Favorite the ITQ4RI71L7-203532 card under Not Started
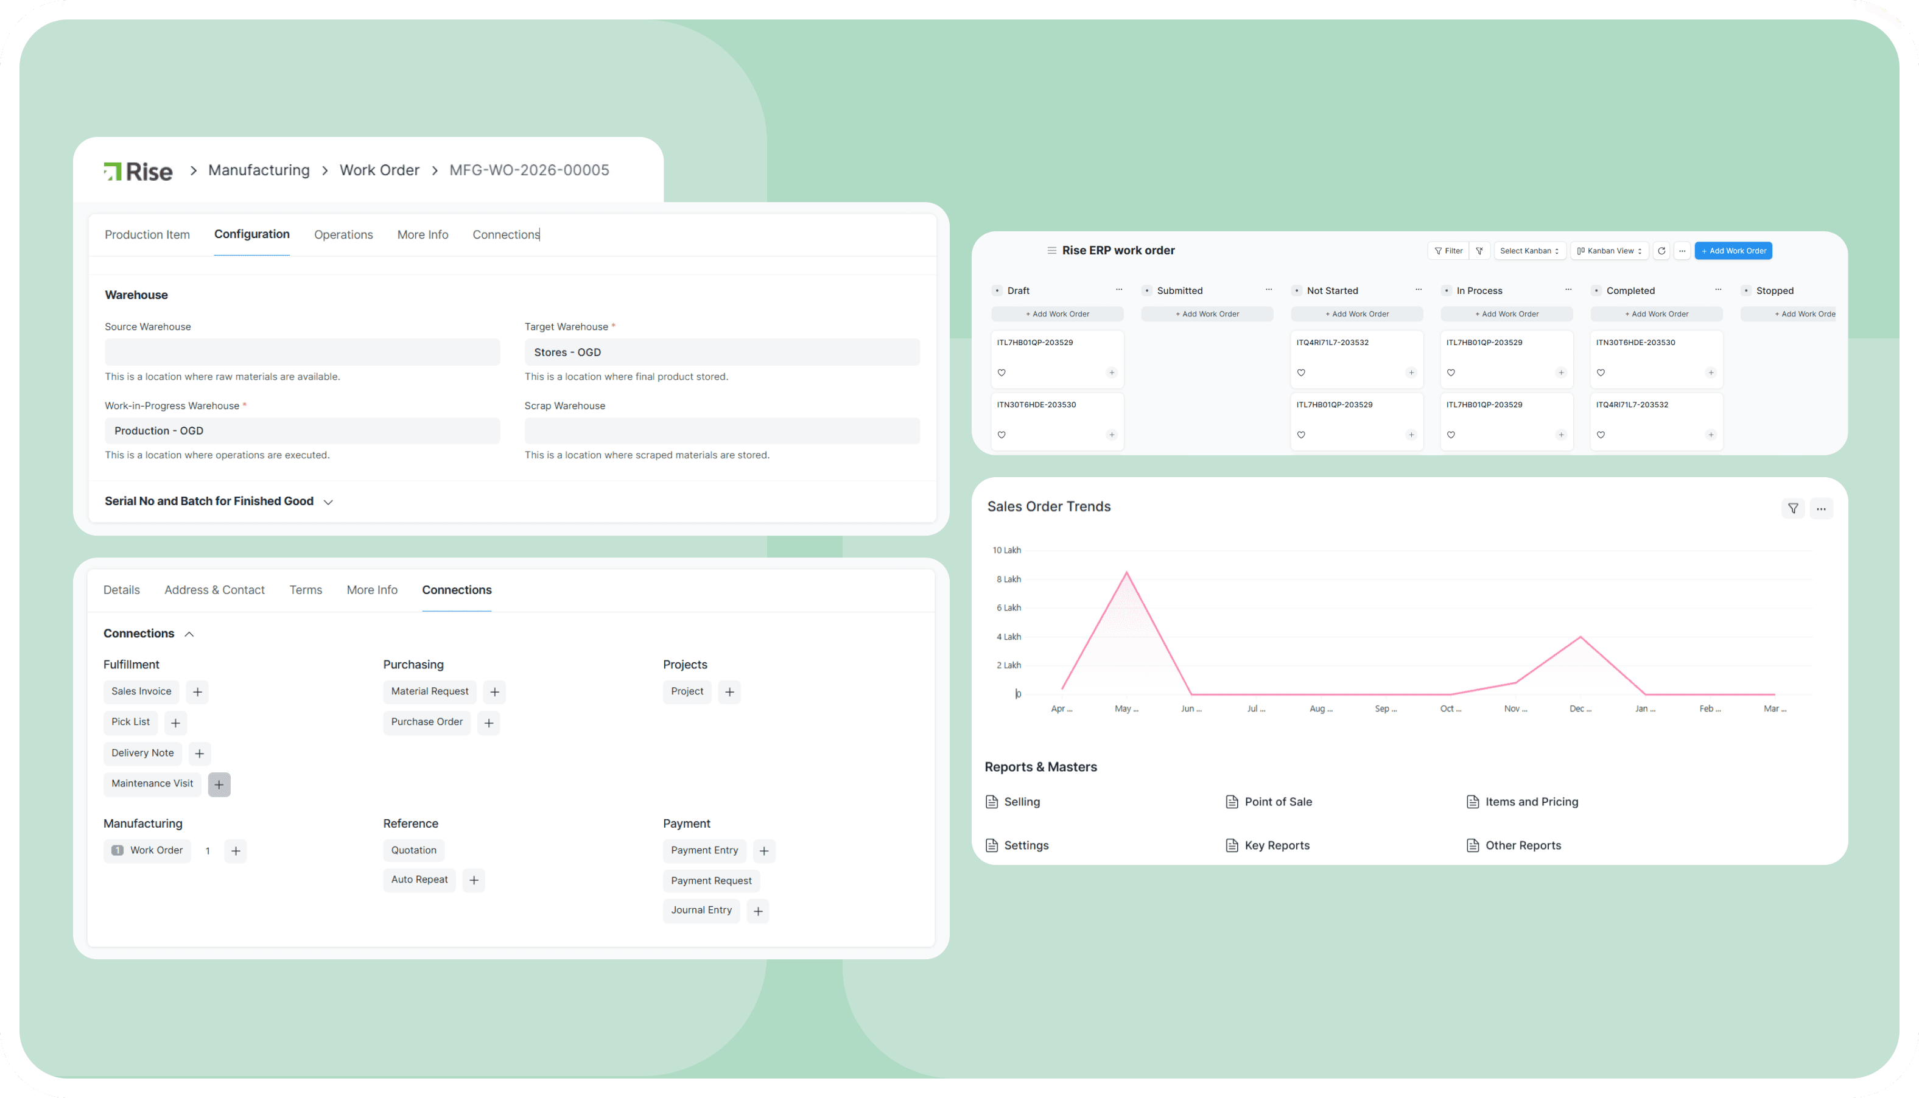This screenshot has width=1919, height=1098. [1301, 372]
